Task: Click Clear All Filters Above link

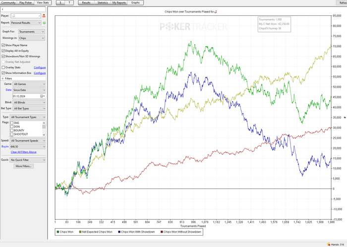Action: [x=24, y=152]
